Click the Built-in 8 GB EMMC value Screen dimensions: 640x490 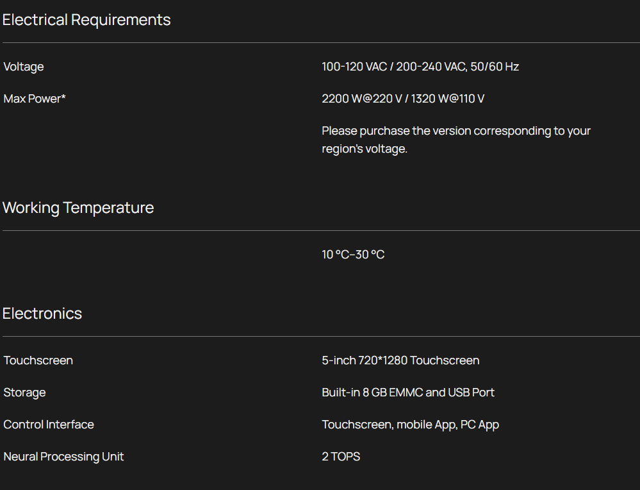point(408,393)
